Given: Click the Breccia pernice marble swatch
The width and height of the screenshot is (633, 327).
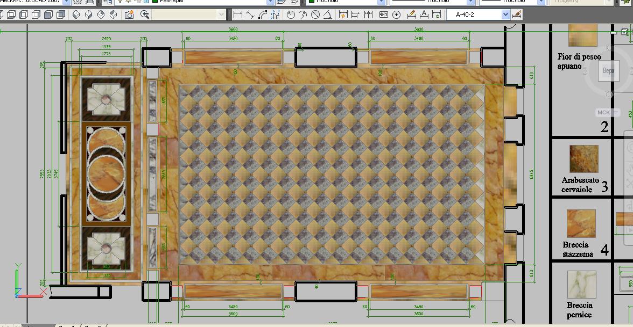Looking at the screenshot, I should tap(582, 285).
